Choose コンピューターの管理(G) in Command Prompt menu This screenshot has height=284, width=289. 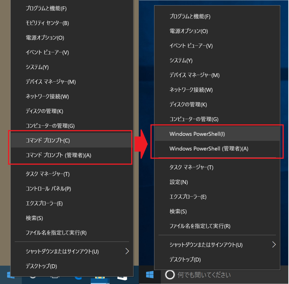coord(72,126)
